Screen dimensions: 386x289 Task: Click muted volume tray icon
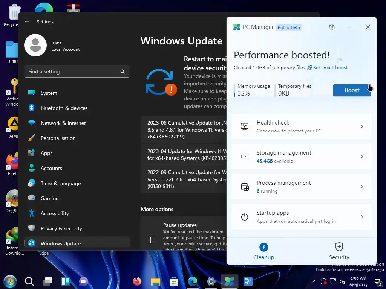(342, 281)
